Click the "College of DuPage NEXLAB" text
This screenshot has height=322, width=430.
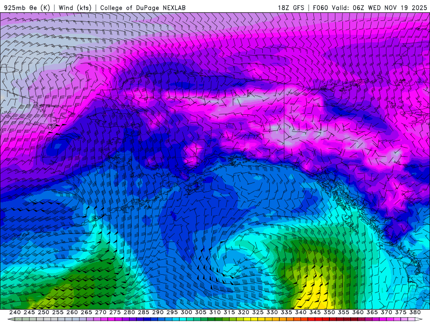click(143, 8)
